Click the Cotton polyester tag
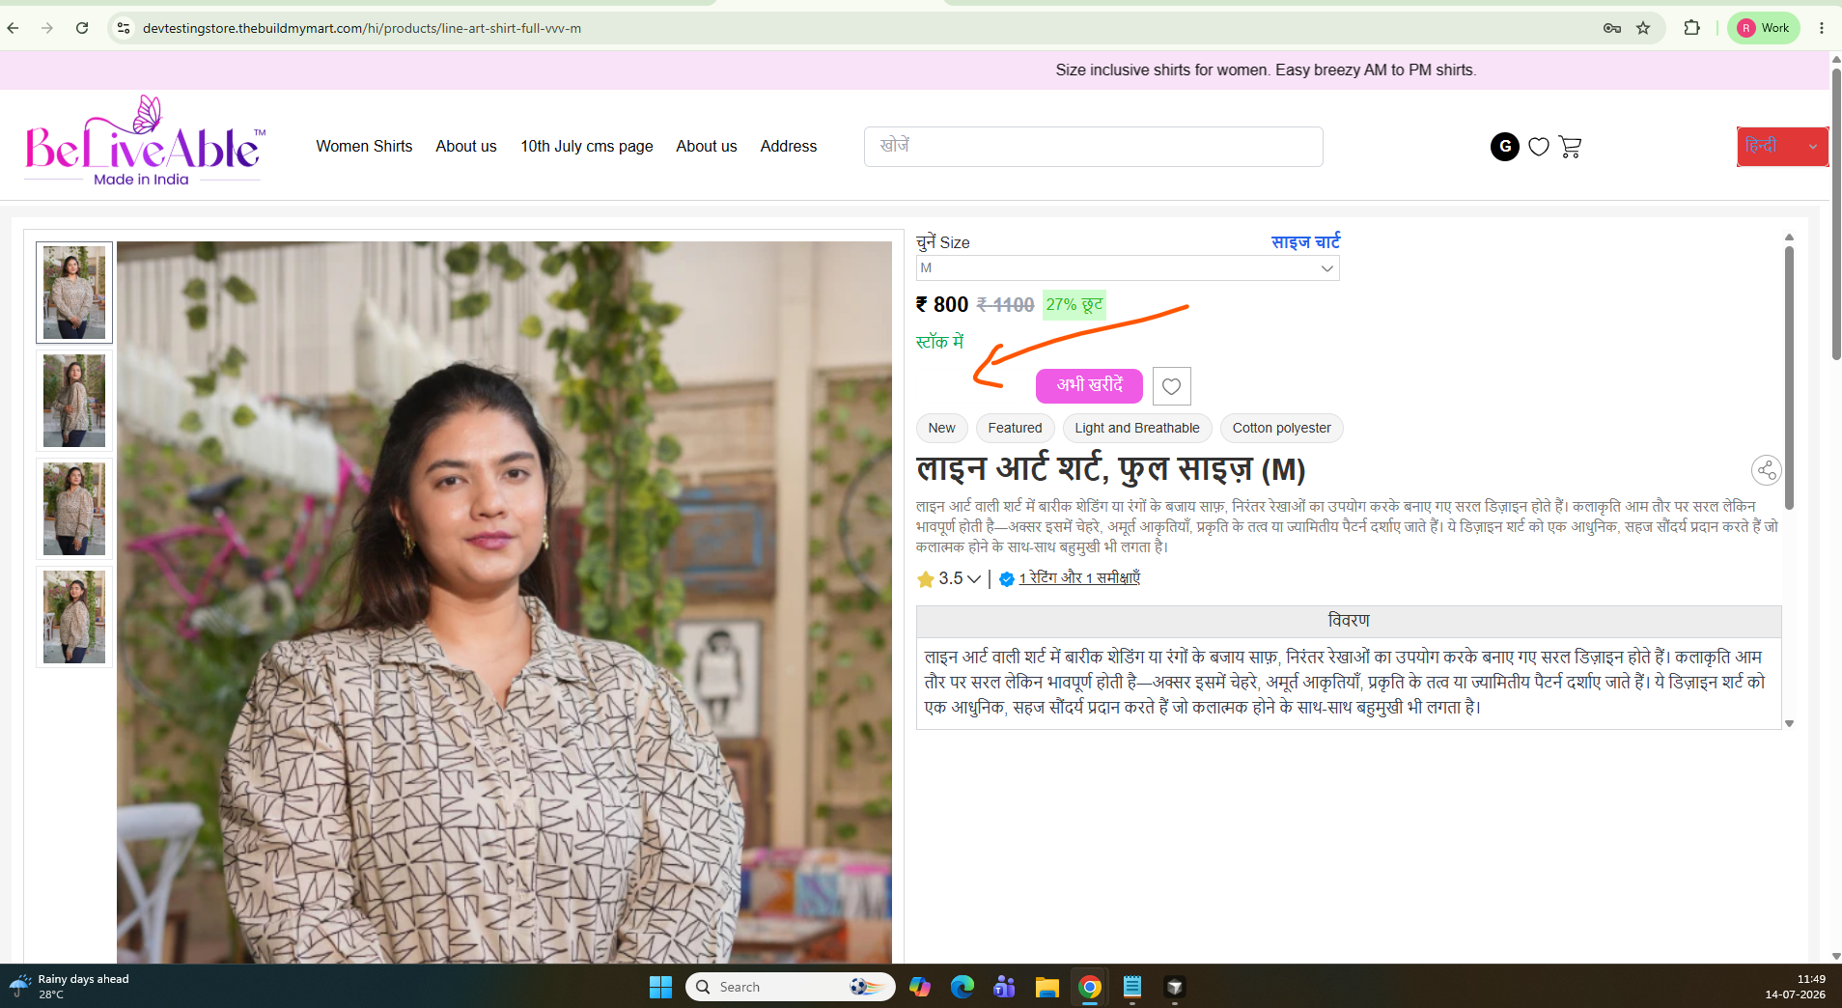The image size is (1842, 1008). point(1281,428)
